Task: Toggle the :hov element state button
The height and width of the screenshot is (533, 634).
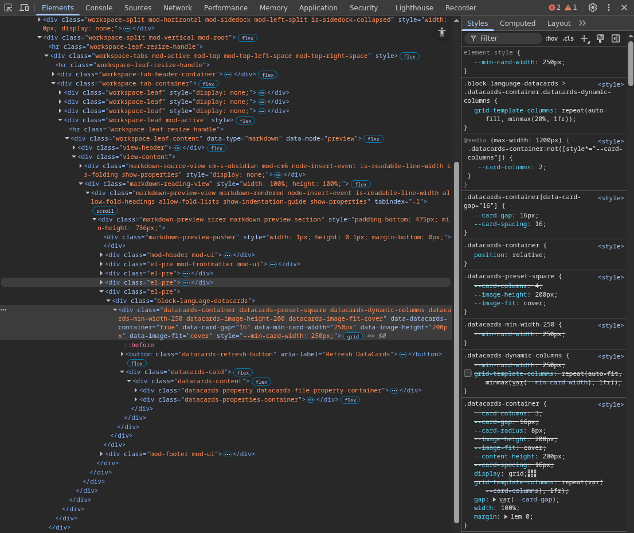Action: (x=551, y=38)
